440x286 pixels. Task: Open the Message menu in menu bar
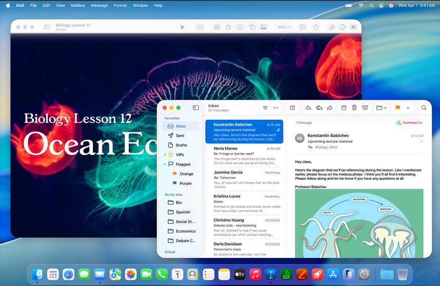[99, 5]
